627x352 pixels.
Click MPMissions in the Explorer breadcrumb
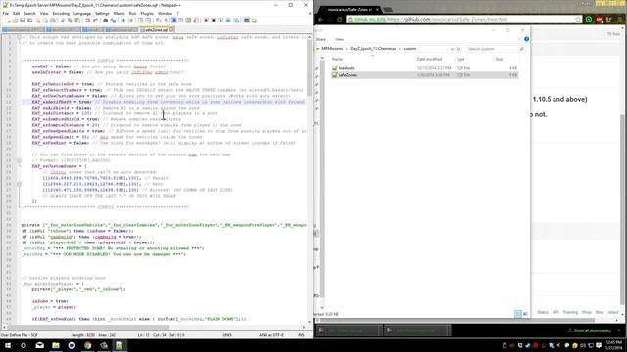[332, 49]
